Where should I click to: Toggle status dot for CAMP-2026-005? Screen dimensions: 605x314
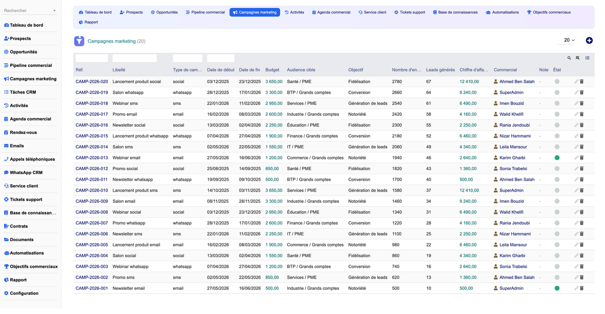click(557, 245)
